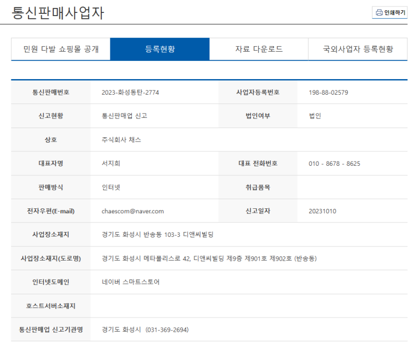Click the 법인여부 label
The width and height of the screenshot is (416, 344).
(258, 116)
